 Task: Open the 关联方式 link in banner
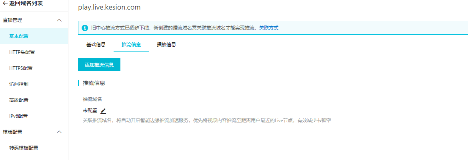coord(269,28)
